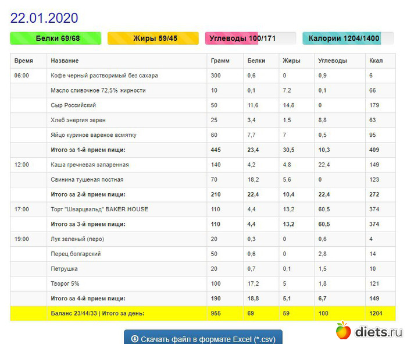Click the Грамм column header
Viewport: 407px width, 344px height.
(220, 61)
